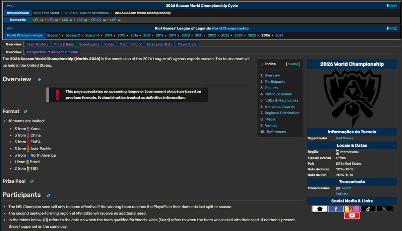Open the Instagram social link
The width and height of the screenshot is (402, 231).
pos(352,209)
